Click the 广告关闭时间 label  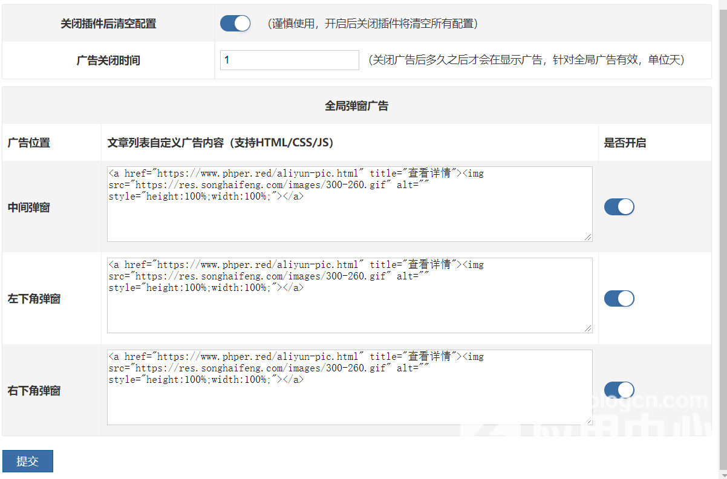(108, 60)
